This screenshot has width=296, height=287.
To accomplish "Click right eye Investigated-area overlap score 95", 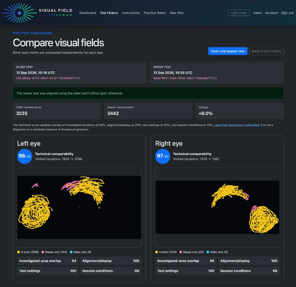I will tap(212, 261).
